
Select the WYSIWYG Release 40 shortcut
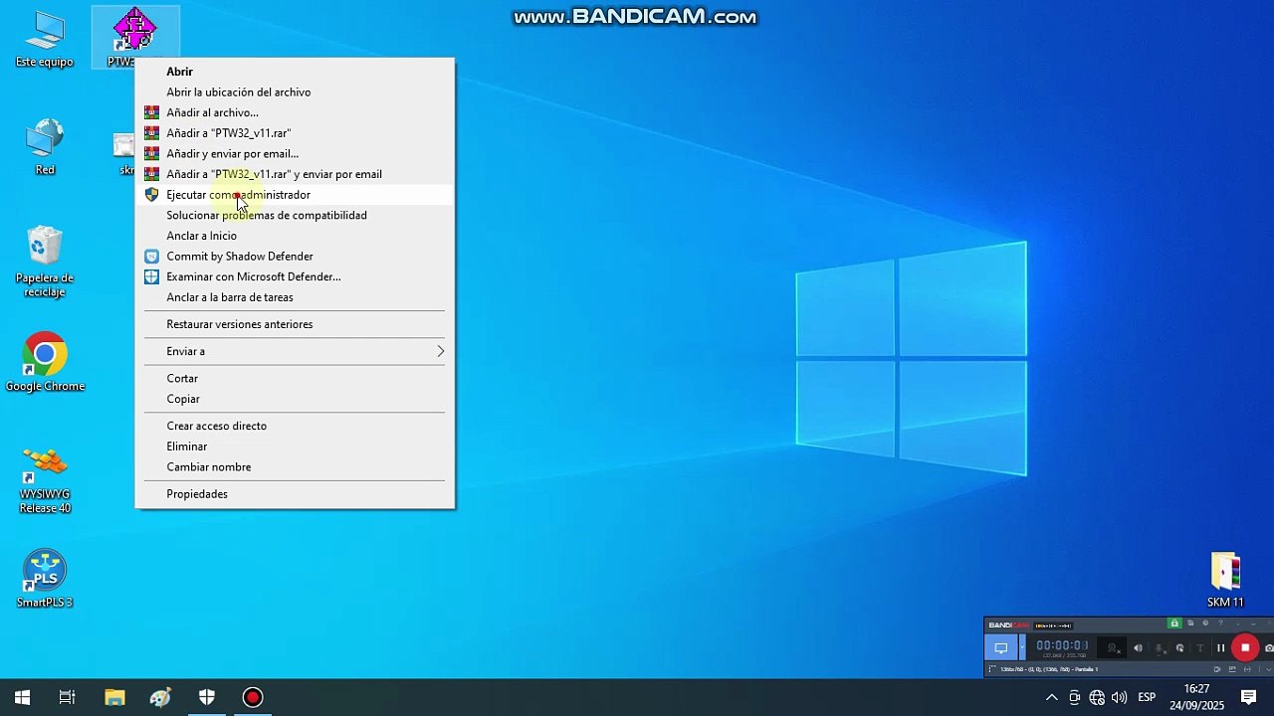pos(45,479)
